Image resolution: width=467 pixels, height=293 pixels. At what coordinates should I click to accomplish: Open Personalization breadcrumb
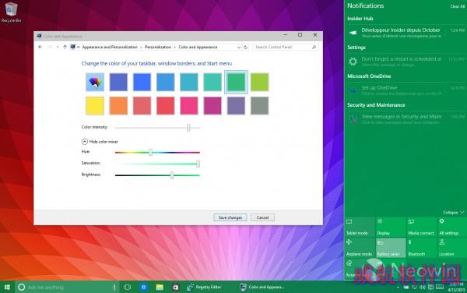click(x=158, y=47)
